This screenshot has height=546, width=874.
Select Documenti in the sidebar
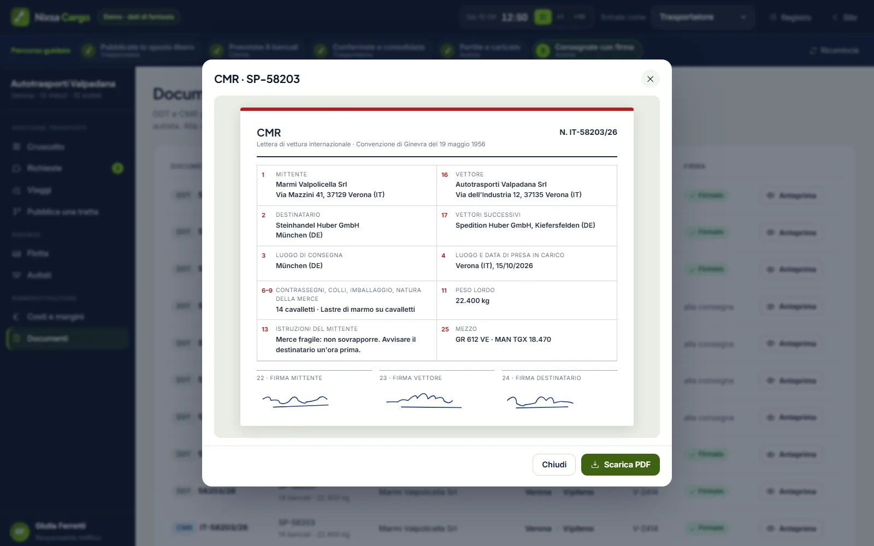68,339
